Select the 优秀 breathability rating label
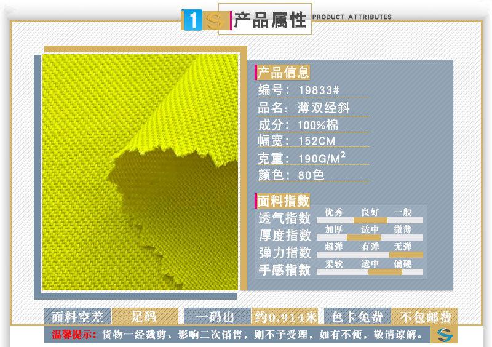 point(334,212)
